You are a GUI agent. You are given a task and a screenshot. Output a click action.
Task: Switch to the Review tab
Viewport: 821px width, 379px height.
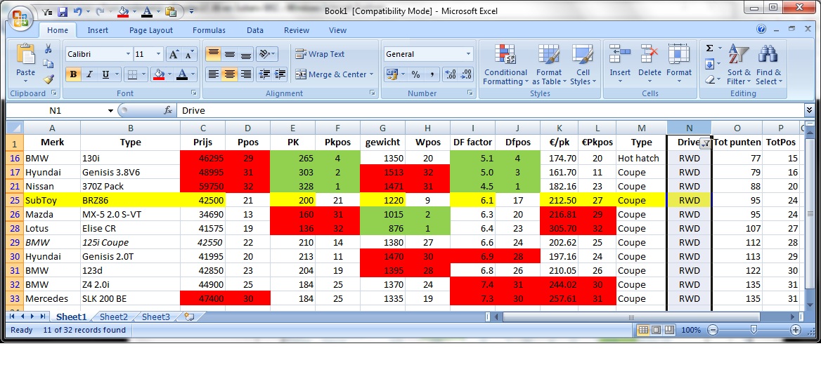(x=297, y=30)
